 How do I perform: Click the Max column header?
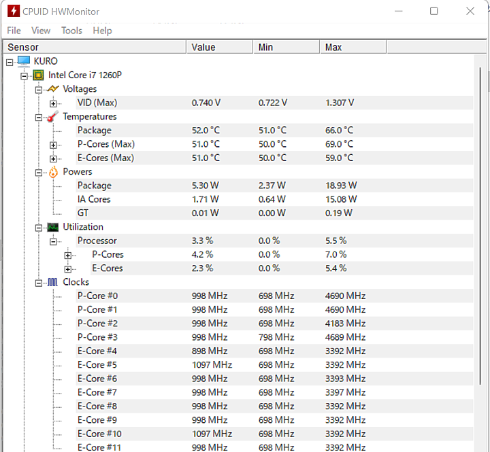[x=353, y=47]
